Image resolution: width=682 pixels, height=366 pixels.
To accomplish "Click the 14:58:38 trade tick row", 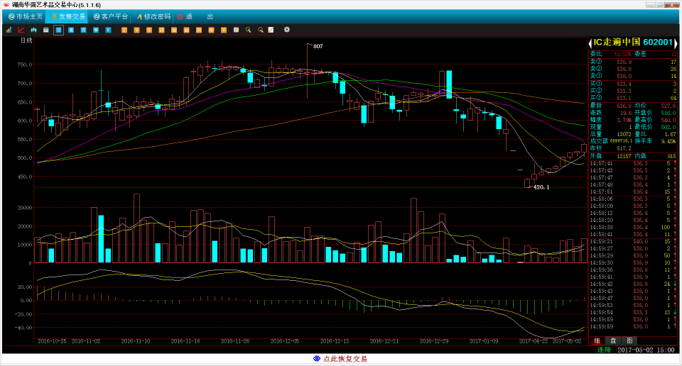I will click(633, 227).
